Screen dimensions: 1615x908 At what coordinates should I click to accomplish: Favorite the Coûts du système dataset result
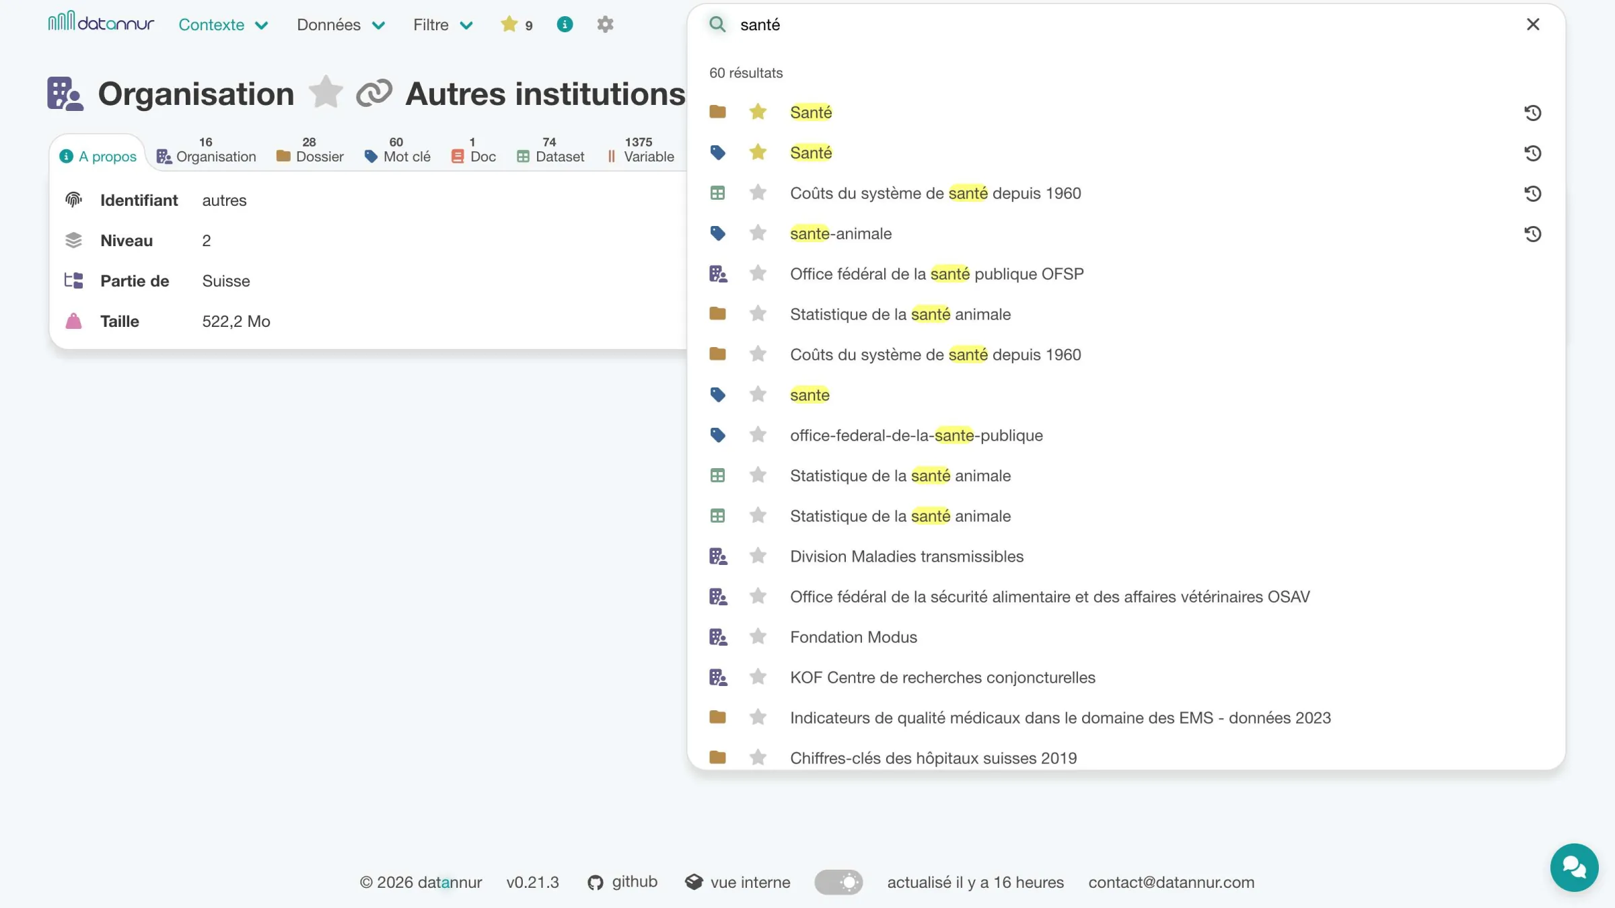pos(758,192)
